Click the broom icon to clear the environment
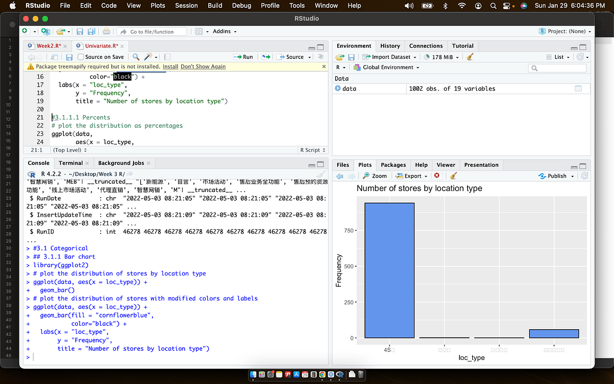The width and height of the screenshot is (614, 384). tap(469, 56)
